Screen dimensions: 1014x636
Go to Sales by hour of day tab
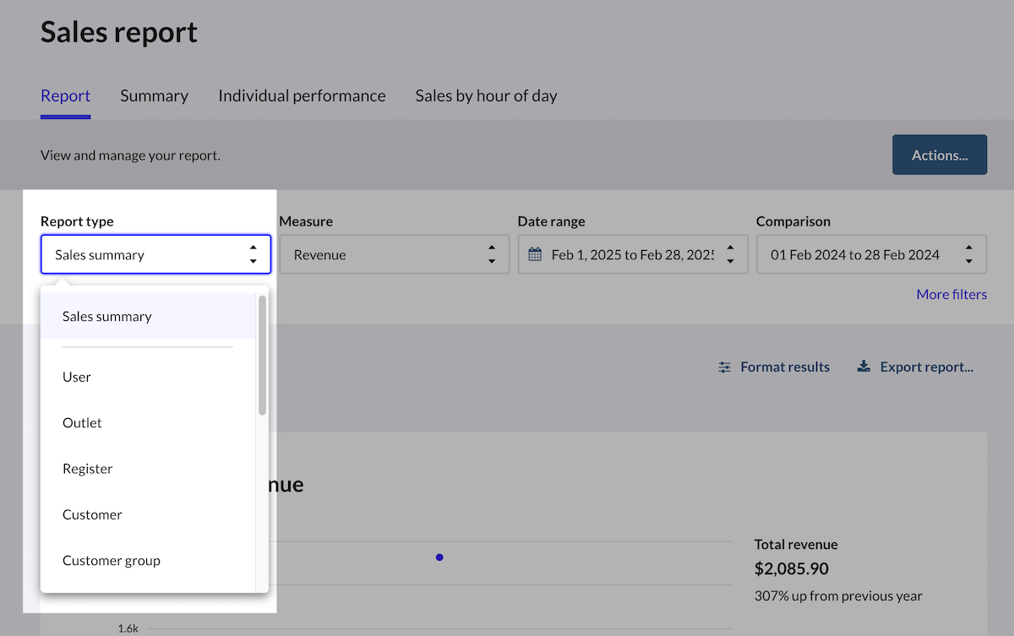click(486, 96)
